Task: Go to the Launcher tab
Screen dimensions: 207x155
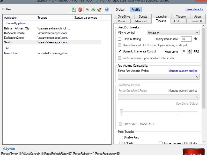Action: point(161,17)
